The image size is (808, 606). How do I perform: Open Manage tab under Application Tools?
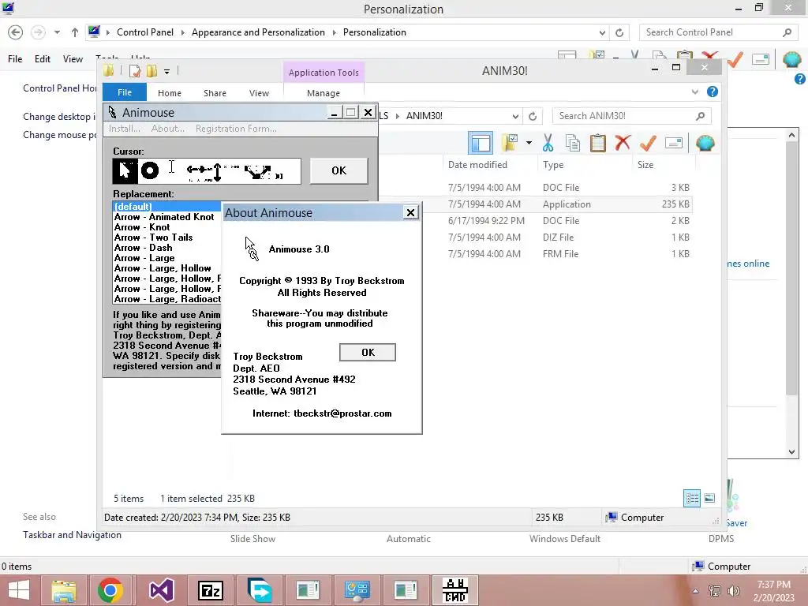[323, 93]
